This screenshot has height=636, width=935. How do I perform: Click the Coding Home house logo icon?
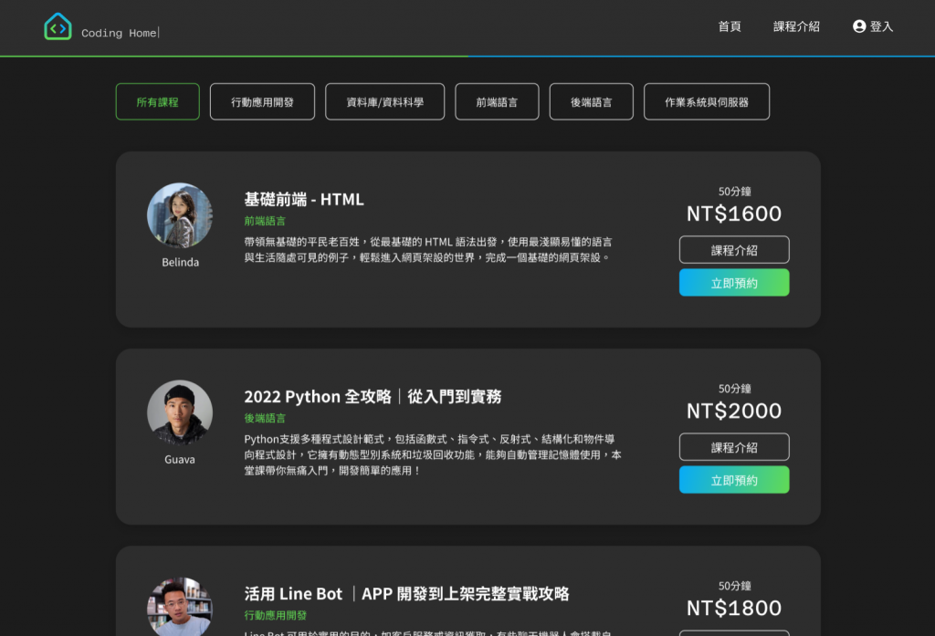pos(58,26)
